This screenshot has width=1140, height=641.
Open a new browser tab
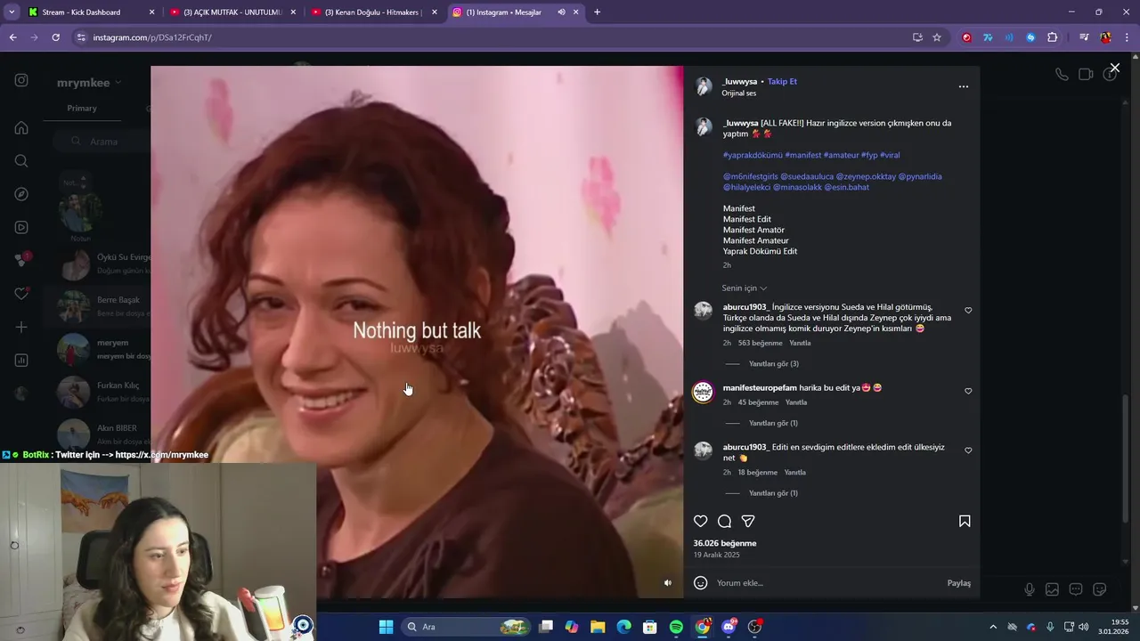pyautogui.click(x=597, y=12)
